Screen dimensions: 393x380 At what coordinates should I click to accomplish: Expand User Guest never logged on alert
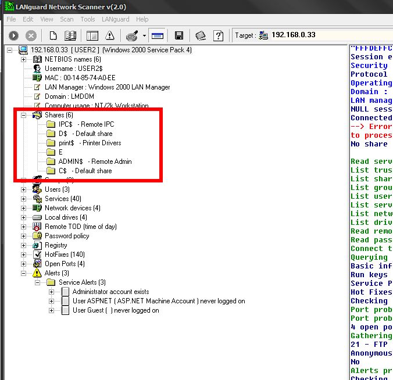tap(51, 311)
